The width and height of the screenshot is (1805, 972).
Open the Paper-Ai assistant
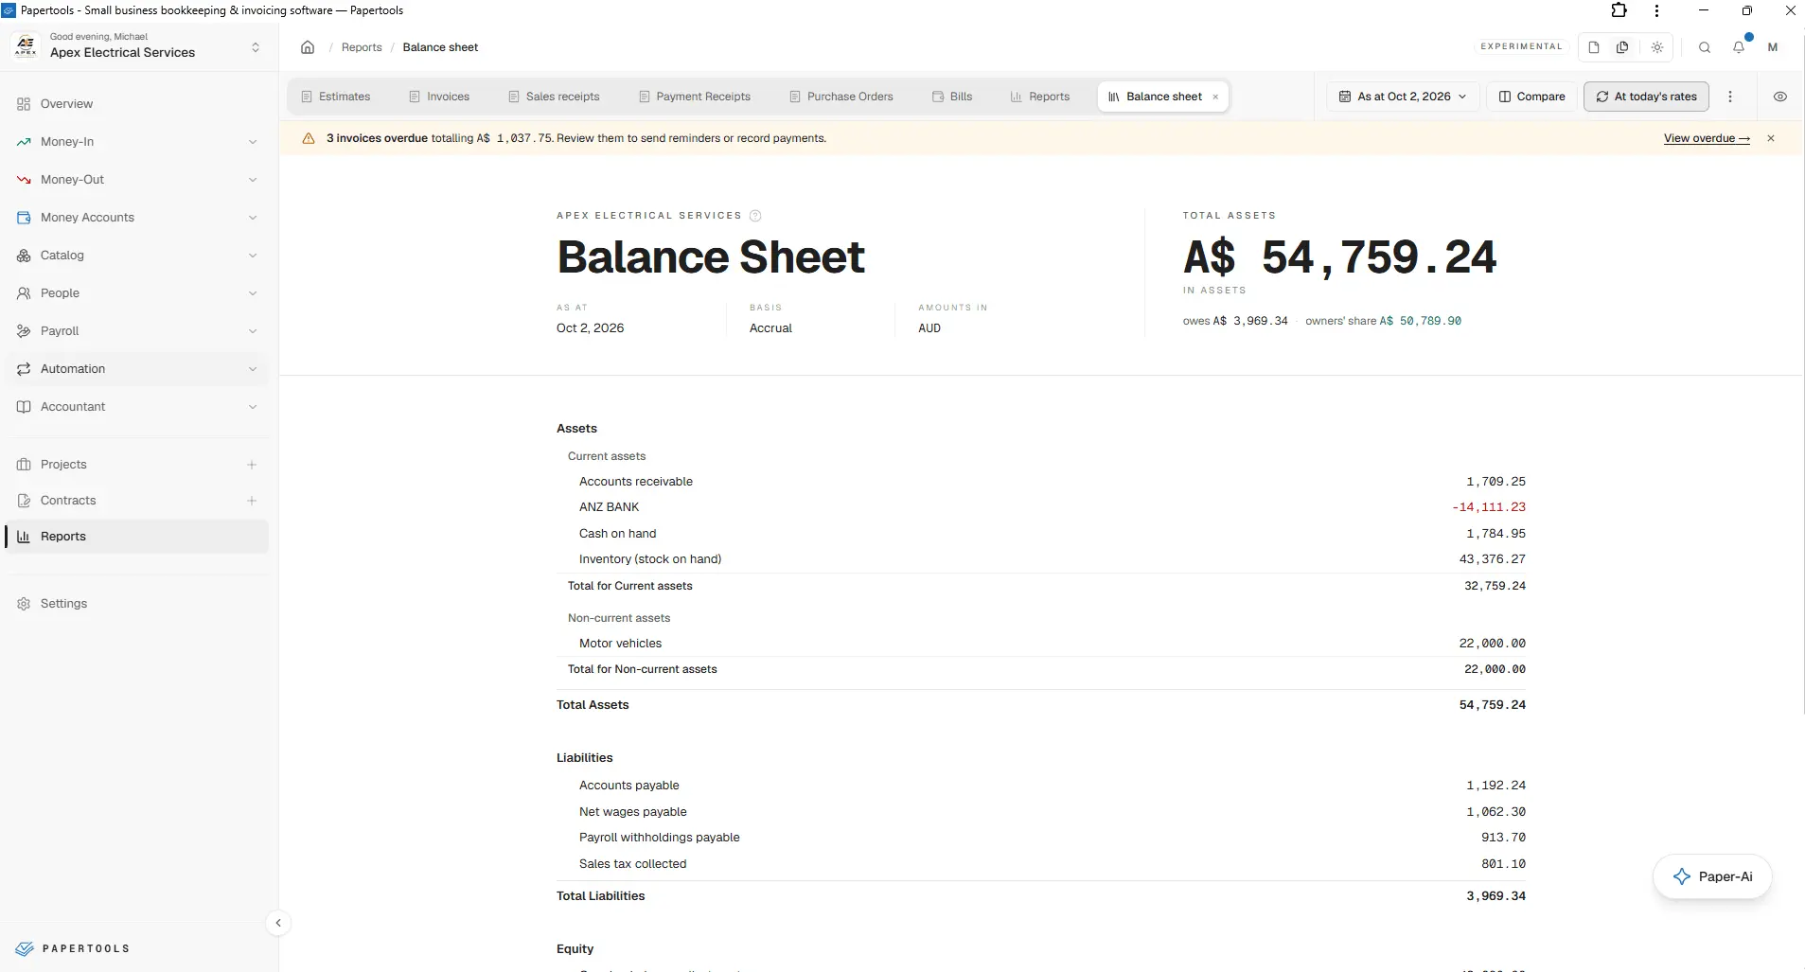[1712, 876]
